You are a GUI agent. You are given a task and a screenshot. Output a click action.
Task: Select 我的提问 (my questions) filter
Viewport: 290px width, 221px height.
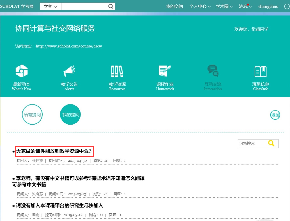71,115
